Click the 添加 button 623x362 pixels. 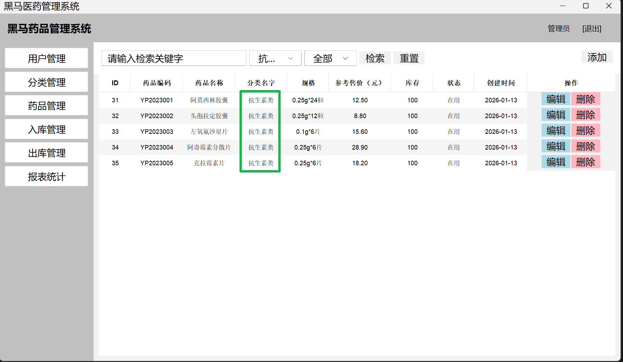pyautogui.click(x=597, y=57)
